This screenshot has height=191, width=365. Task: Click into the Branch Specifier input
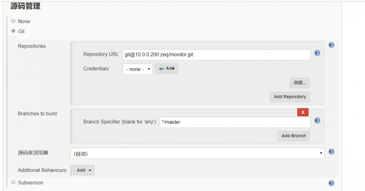pos(235,122)
